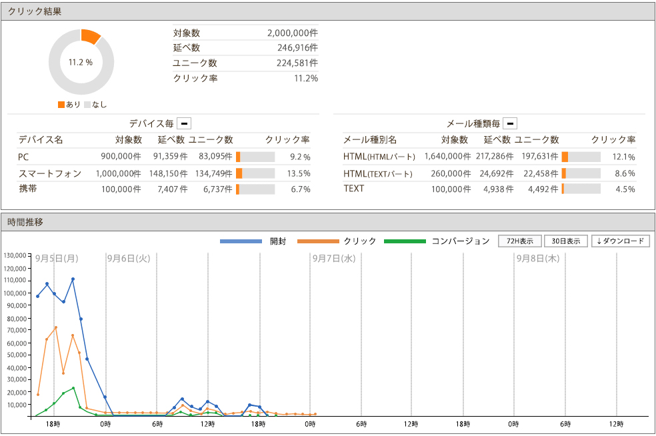Click the 9月8日(木) date marker
The image size is (656, 436).
point(537,258)
